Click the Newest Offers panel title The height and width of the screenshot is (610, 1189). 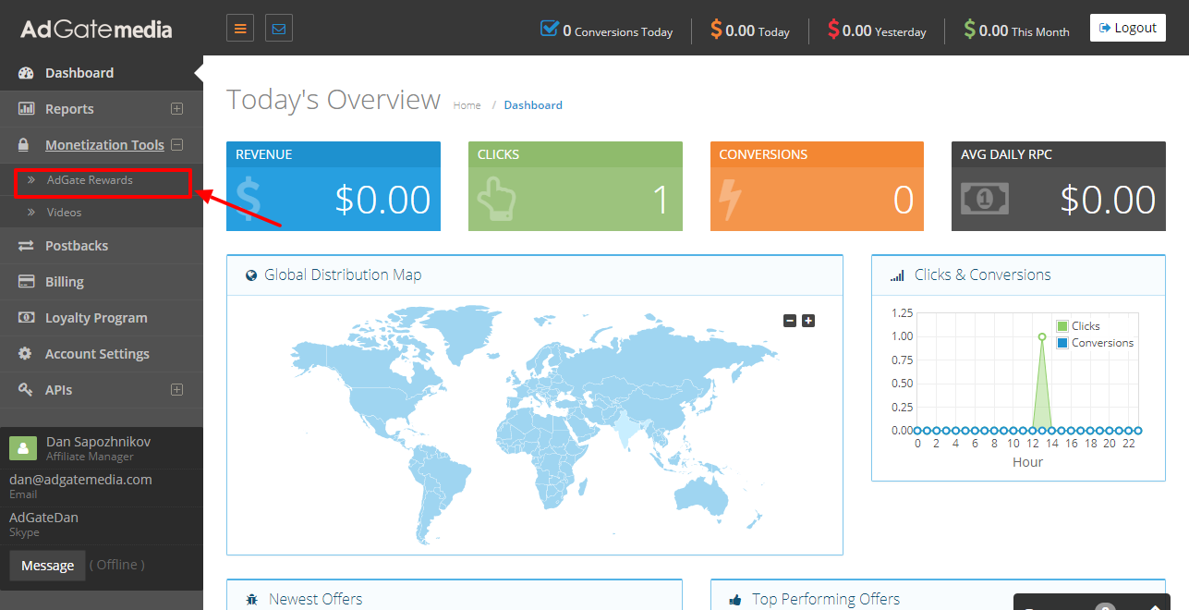[316, 600]
